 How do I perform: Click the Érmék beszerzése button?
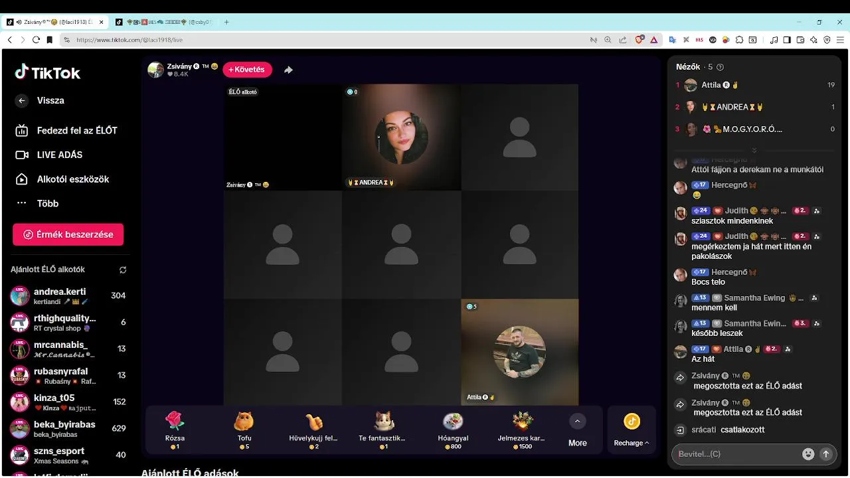click(x=68, y=234)
